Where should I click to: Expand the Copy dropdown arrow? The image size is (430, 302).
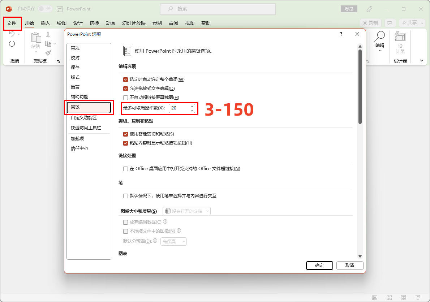pos(55,44)
